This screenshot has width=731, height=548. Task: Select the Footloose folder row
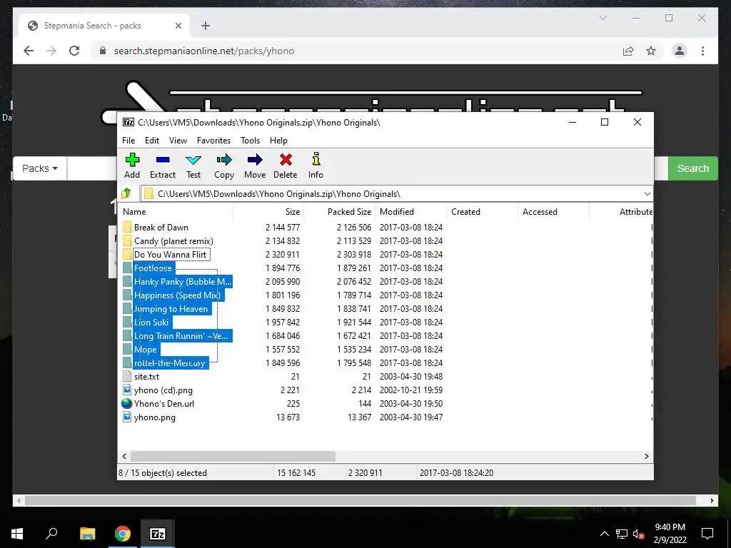coord(153,268)
